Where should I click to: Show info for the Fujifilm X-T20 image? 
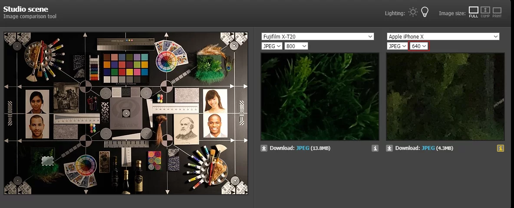click(x=375, y=148)
